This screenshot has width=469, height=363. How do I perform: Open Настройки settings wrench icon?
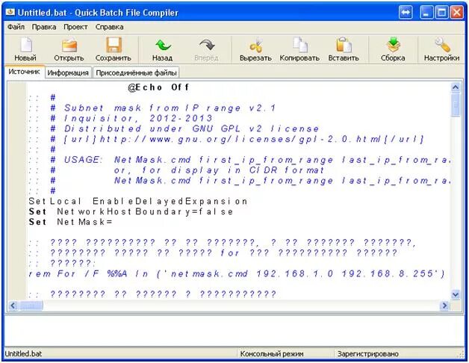pos(442,49)
